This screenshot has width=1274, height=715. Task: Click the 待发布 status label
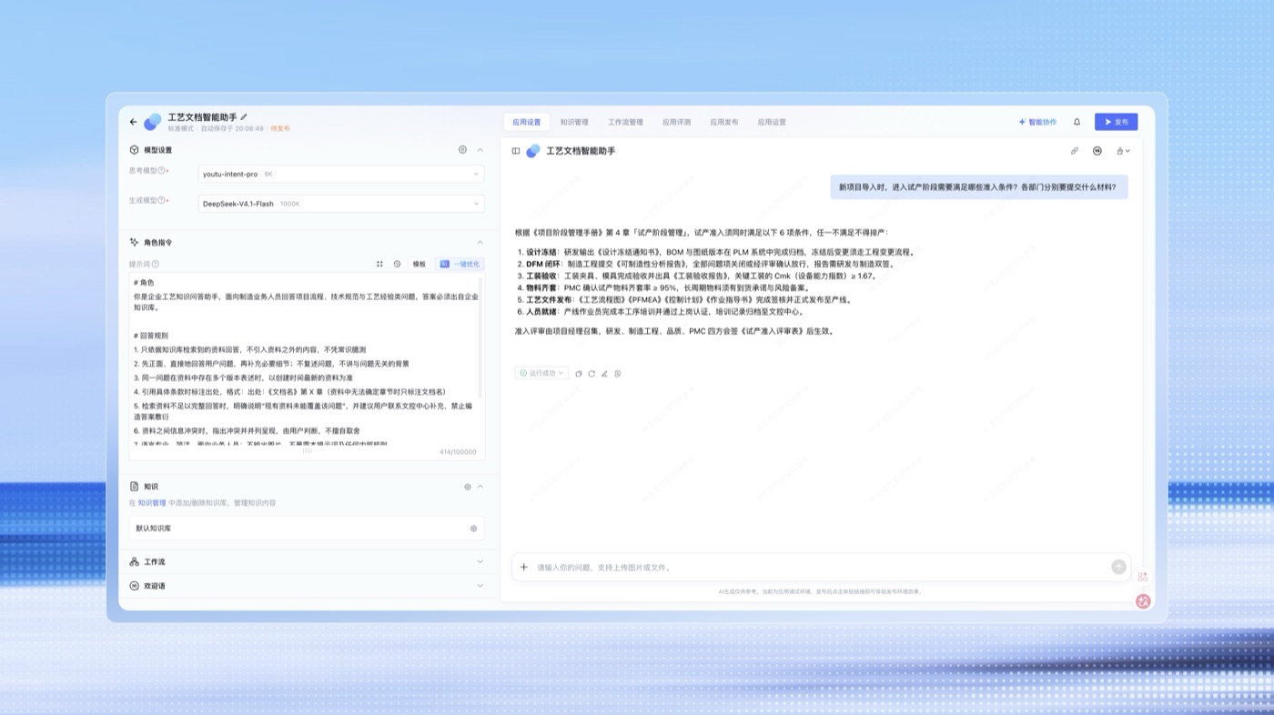tap(280, 128)
